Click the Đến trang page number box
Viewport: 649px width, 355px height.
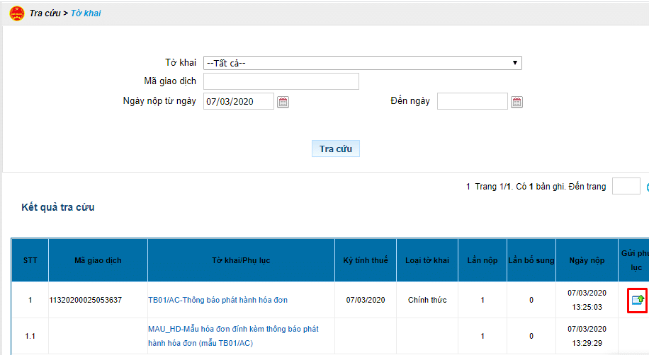pos(626,187)
